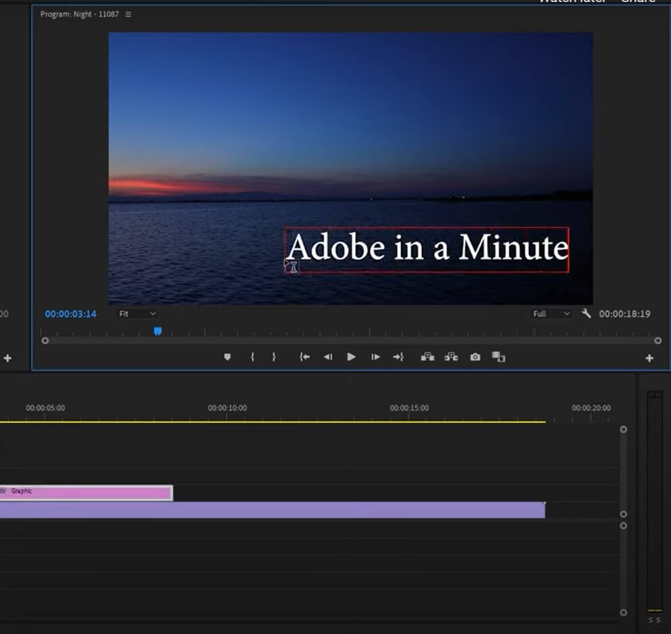Click the Adobe in a Minute title text
The width and height of the screenshot is (671, 634).
(x=427, y=248)
